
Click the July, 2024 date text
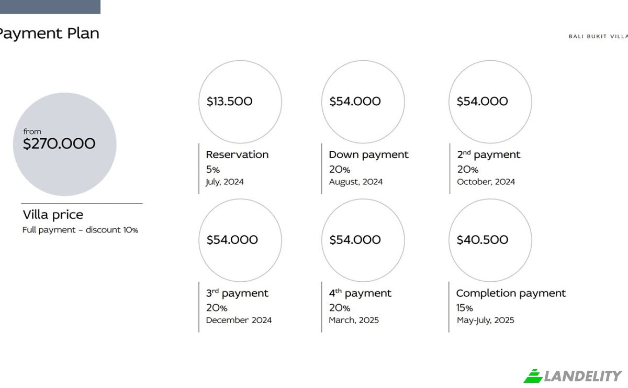pyautogui.click(x=225, y=182)
